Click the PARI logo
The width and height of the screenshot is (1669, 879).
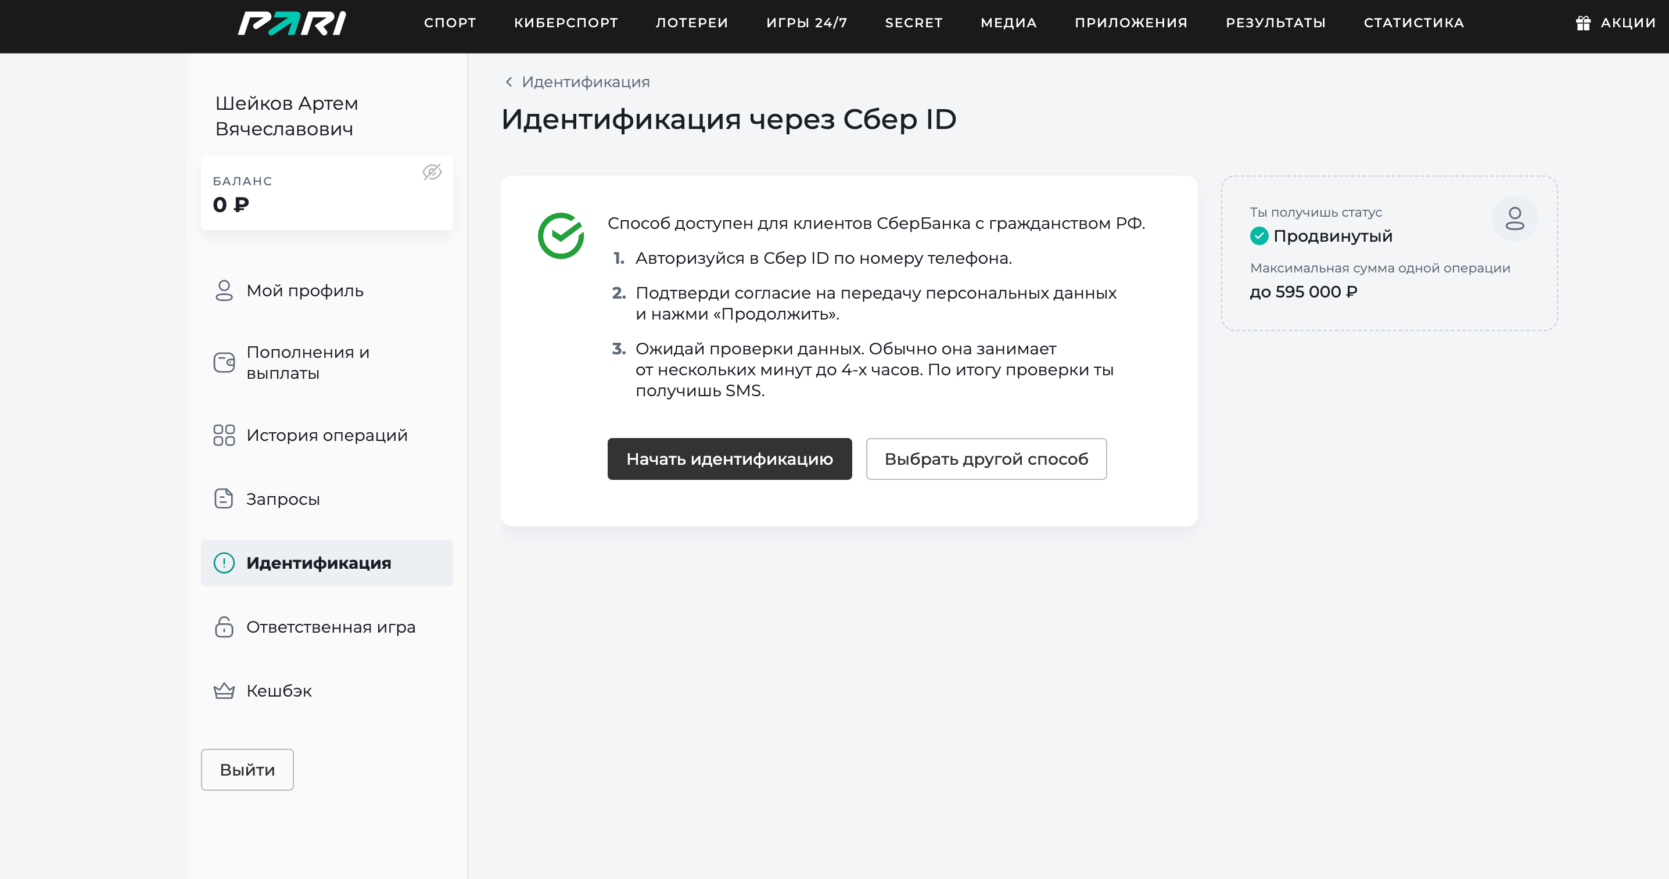tap(292, 23)
